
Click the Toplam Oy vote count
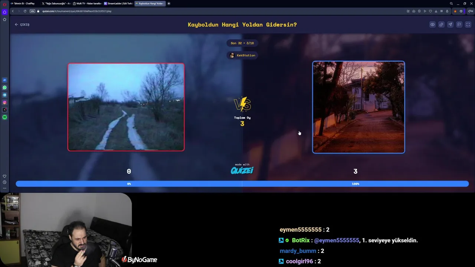242,121
